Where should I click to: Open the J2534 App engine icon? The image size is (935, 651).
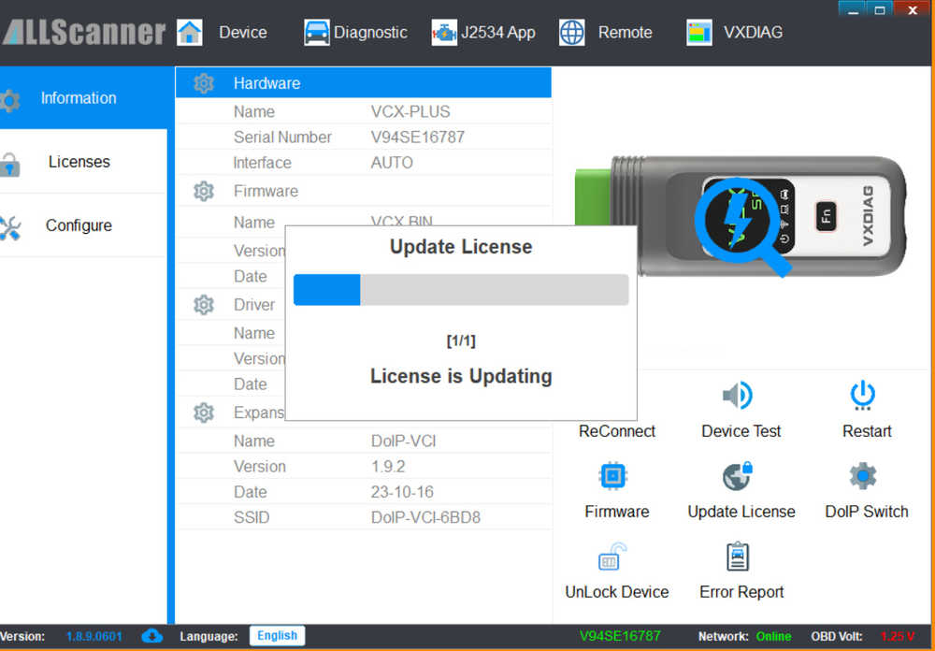point(444,32)
